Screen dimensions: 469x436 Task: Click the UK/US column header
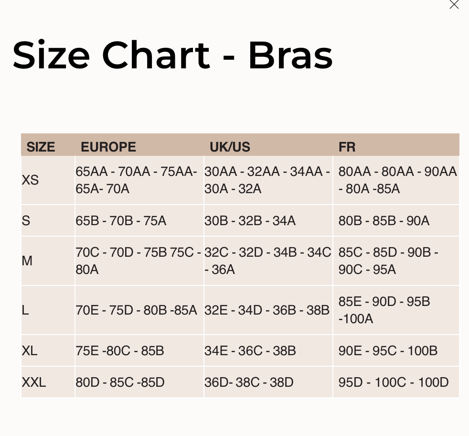(230, 147)
